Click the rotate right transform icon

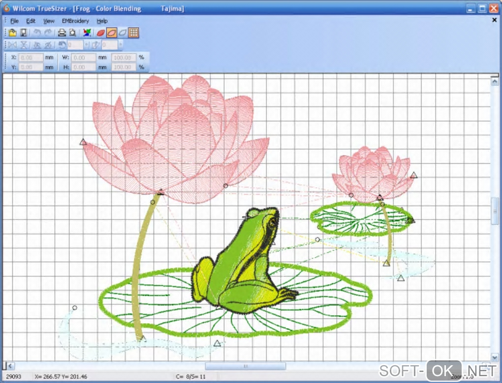[48, 45]
